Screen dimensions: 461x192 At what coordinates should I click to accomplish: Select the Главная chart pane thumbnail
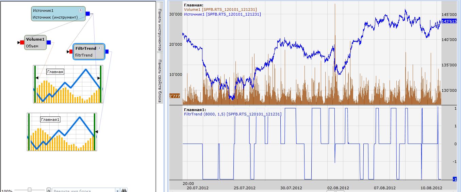pyautogui.click(x=68, y=84)
